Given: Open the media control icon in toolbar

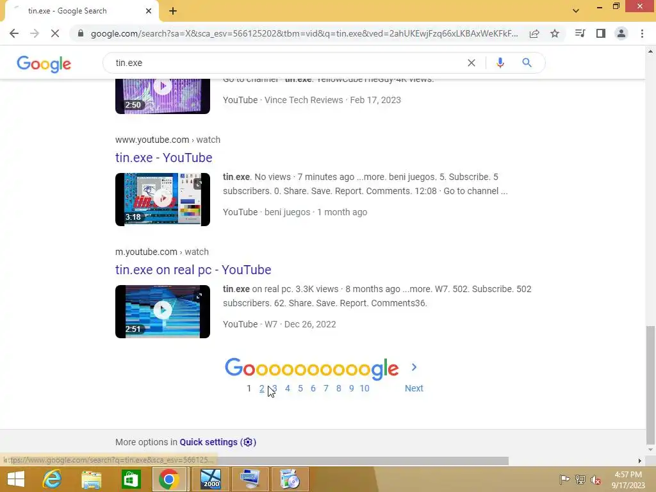Looking at the screenshot, I should click(x=580, y=33).
